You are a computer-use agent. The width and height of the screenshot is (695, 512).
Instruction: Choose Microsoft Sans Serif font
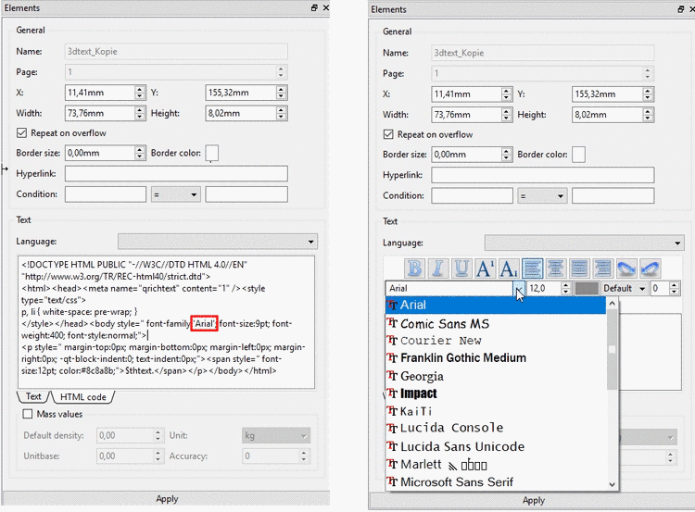pos(496,481)
